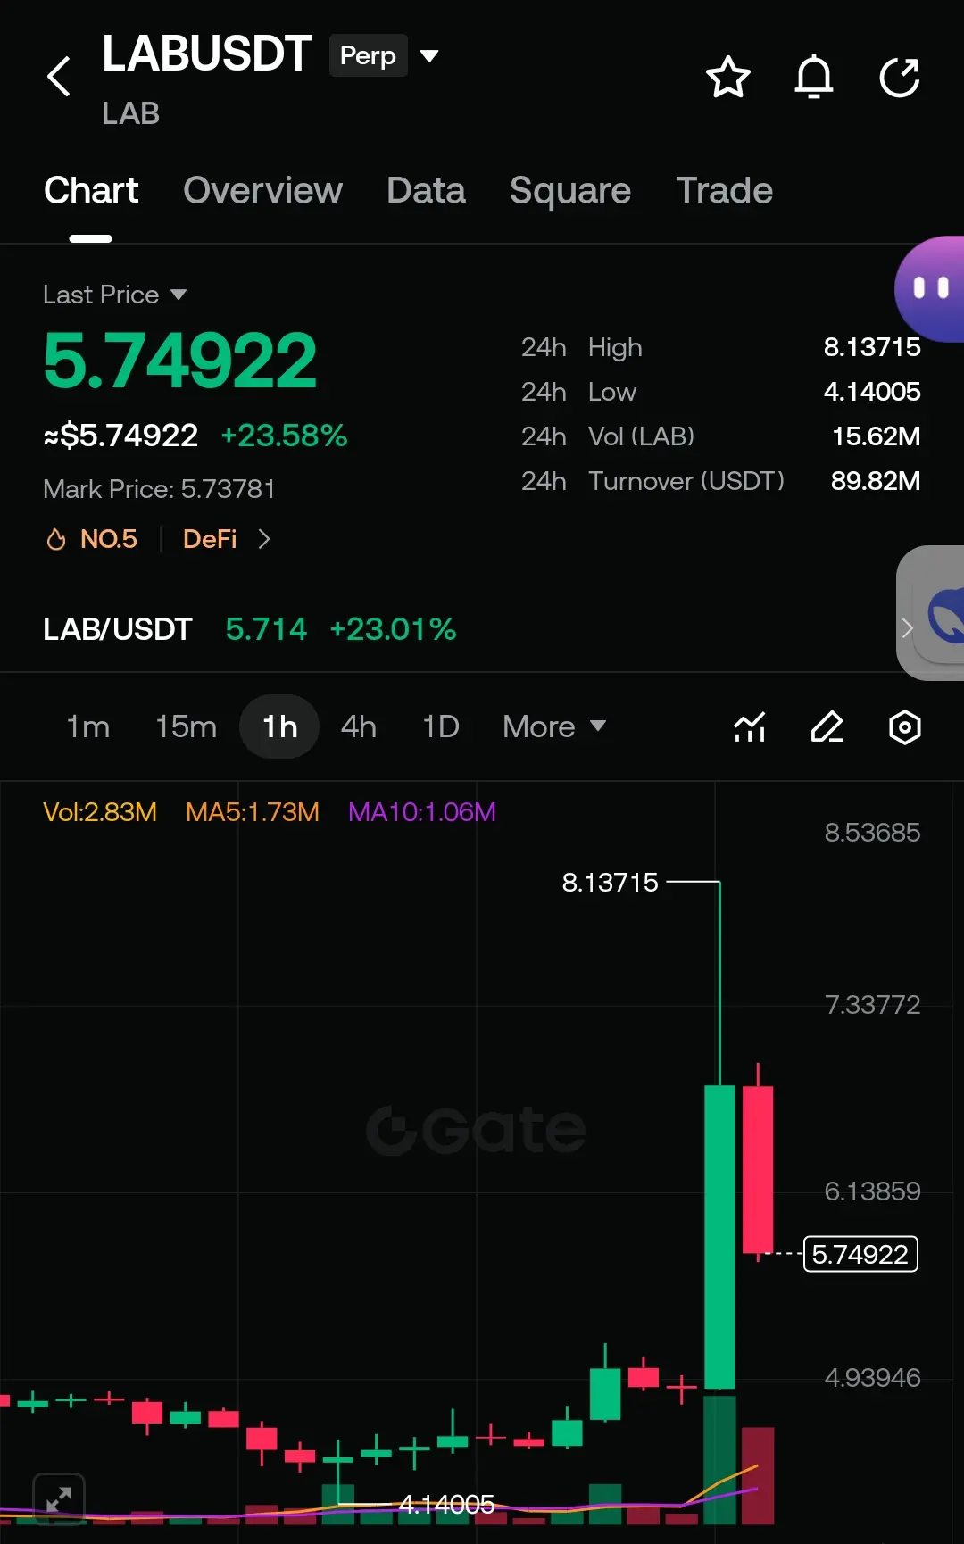Select the 1D timeframe
Image resolution: width=964 pixels, height=1544 pixels.
[x=441, y=726]
